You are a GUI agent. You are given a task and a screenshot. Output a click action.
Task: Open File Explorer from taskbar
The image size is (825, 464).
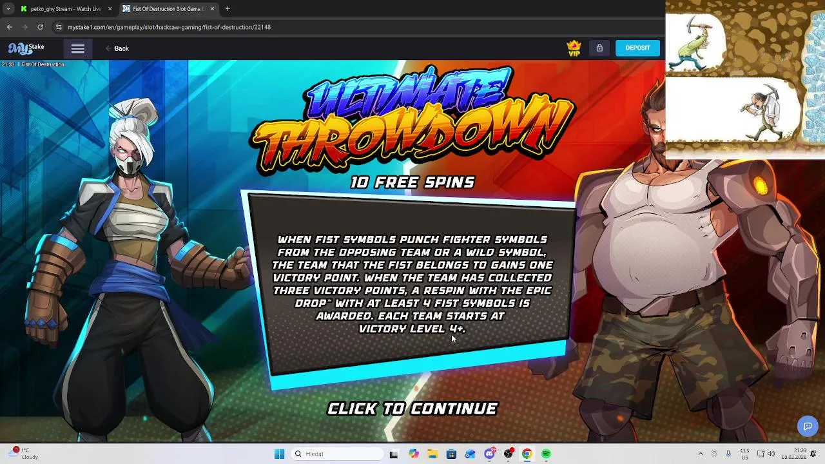click(x=432, y=454)
